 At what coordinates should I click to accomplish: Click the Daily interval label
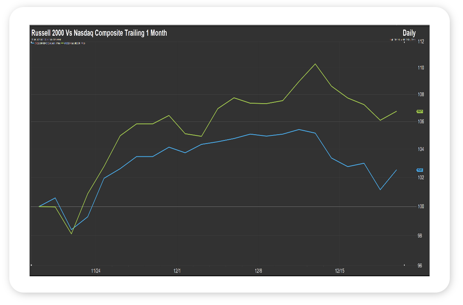pyautogui.click(x=409, y=33)
